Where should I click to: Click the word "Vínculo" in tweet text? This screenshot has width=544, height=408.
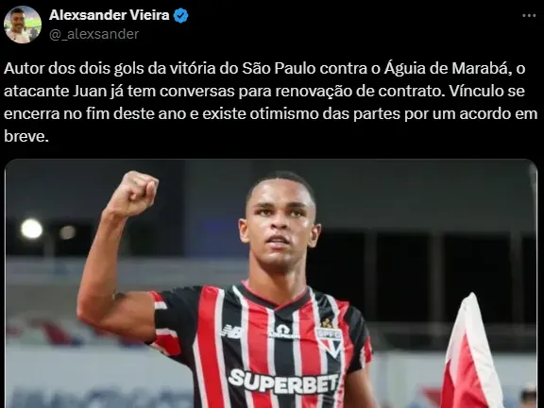pyautogui.click(x=476, y=92)
